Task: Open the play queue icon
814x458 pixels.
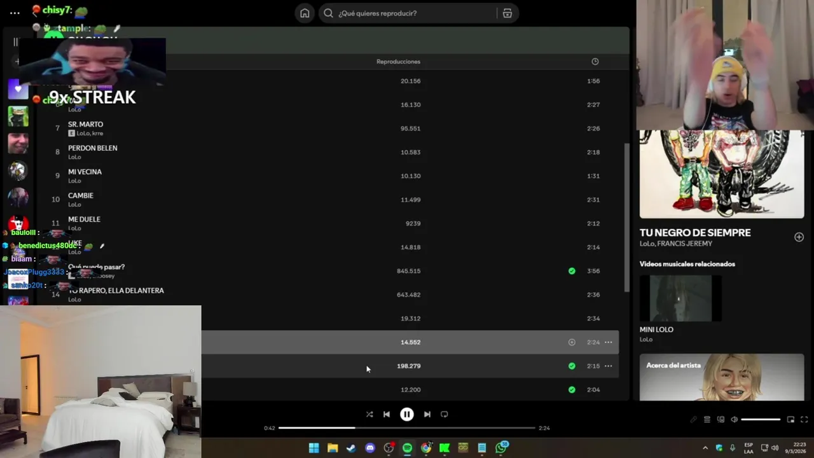Action: click(707, 420)
